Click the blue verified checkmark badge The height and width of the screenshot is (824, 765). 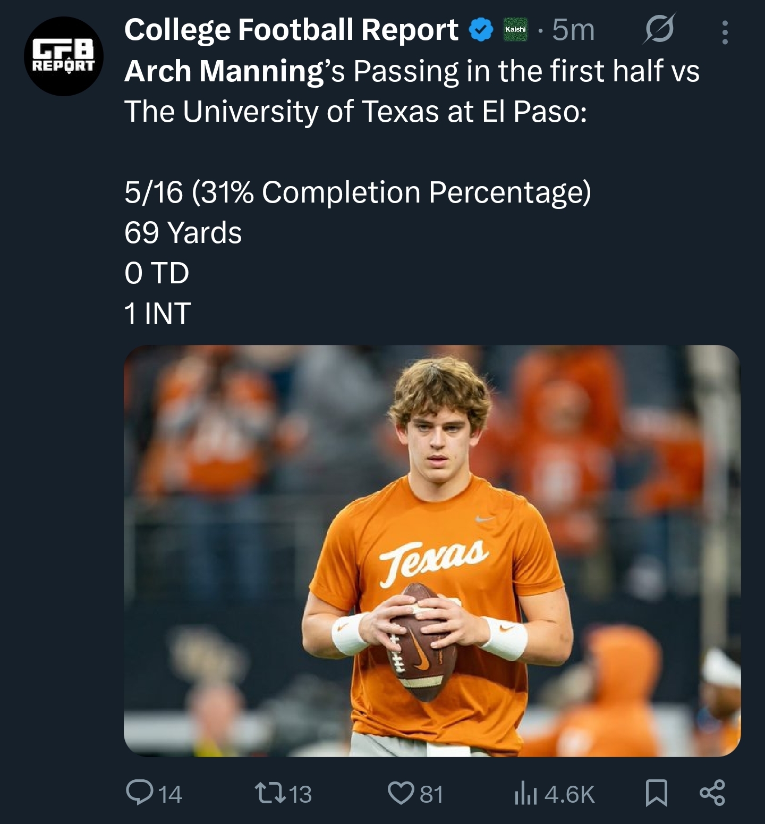[x=481, y=30]
